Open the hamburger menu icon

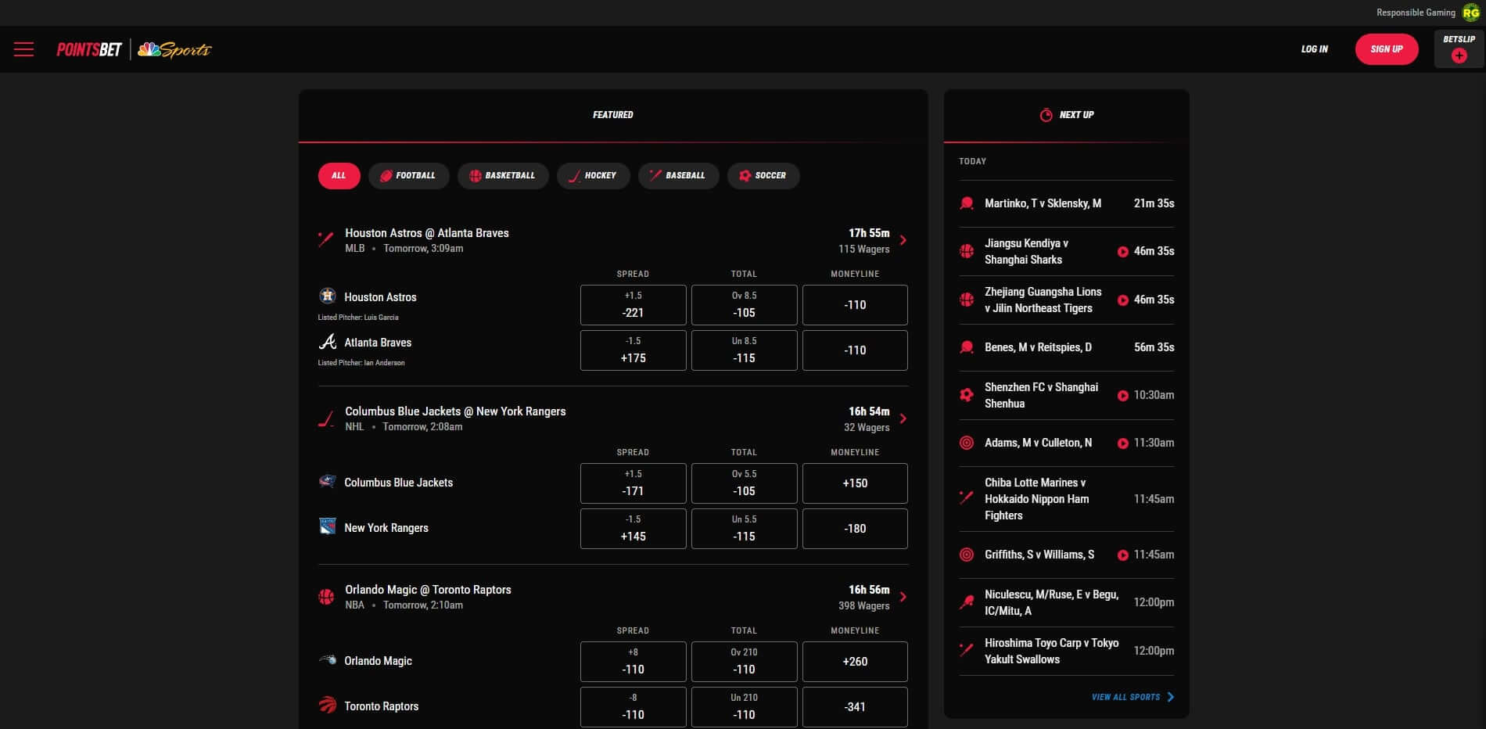(x=23, y=49)
